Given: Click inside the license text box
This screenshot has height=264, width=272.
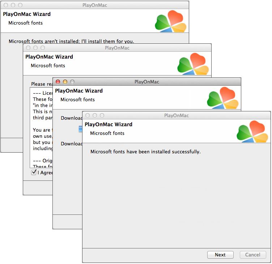Looking at the screenshot, I should (x=41, y=128).
